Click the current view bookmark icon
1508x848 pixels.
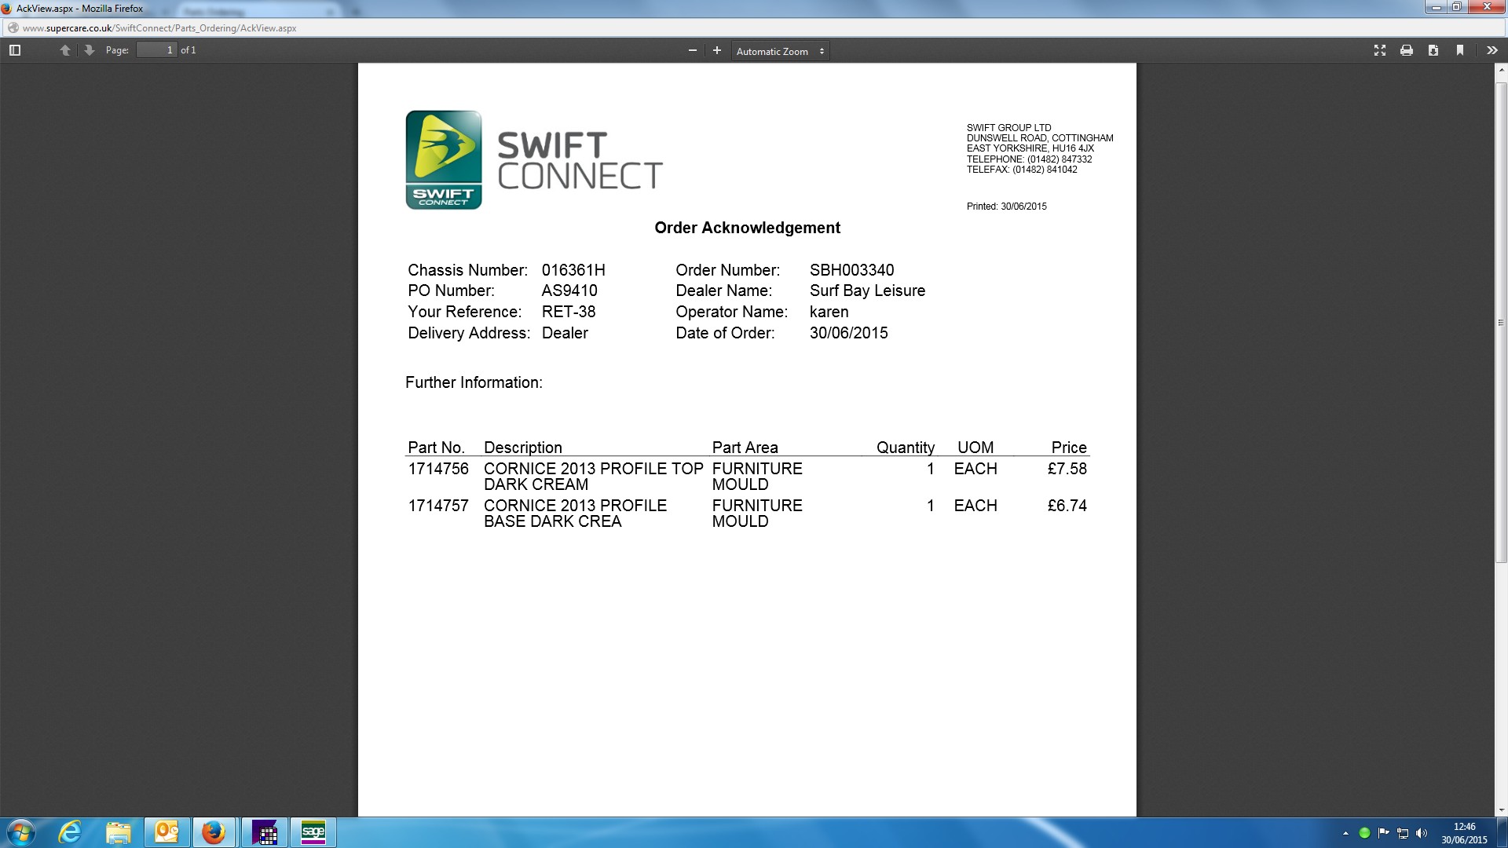[x=1459, y=50]
